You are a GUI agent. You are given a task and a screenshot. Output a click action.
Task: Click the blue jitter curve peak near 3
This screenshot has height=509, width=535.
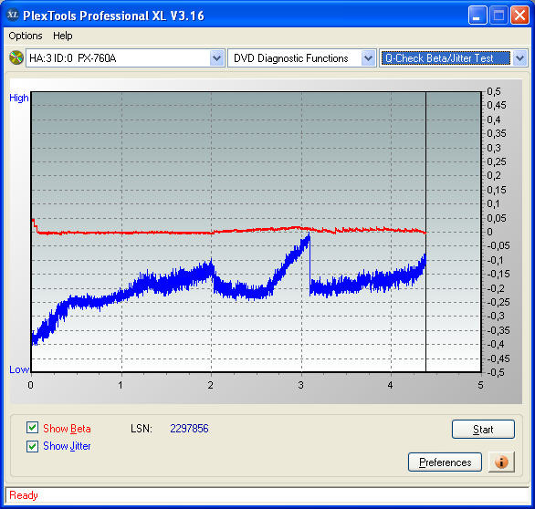click(309, 235)
